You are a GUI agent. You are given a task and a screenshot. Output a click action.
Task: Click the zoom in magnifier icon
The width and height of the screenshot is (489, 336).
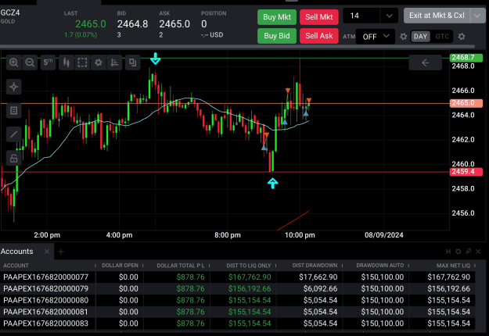click(14, 63)
